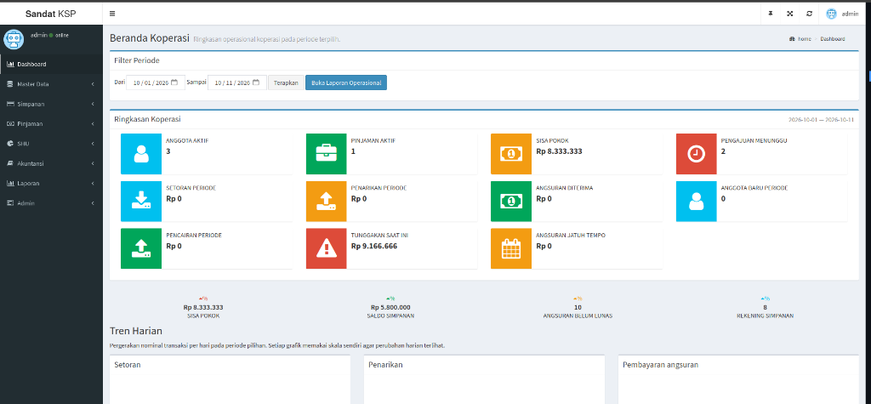Click the pin icon in top bar
Screen dimensions: 871x404
[x=771, y=14]
